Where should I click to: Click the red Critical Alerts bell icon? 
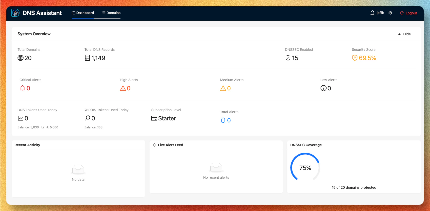tap(23, 88)
